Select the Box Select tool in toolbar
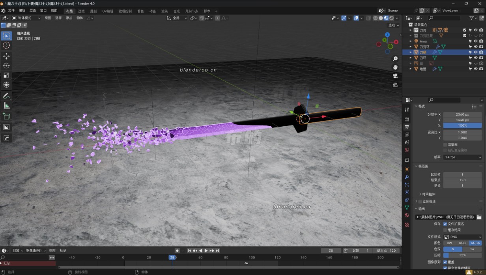Image resolution: width=486 pixels, height=275 pixels. coord(6,36)
